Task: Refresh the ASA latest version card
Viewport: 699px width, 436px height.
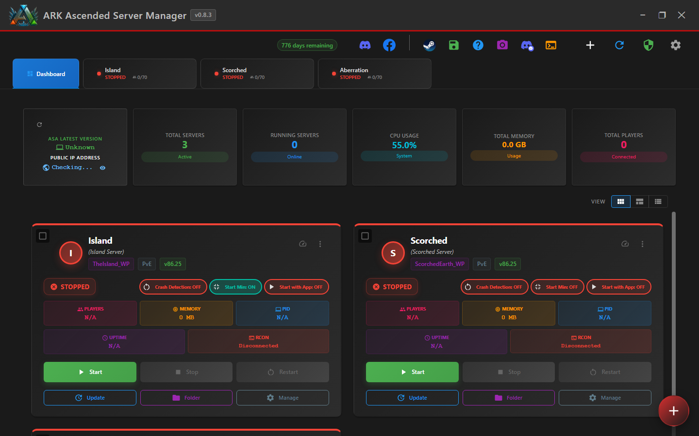Action: tap(39, 125)
